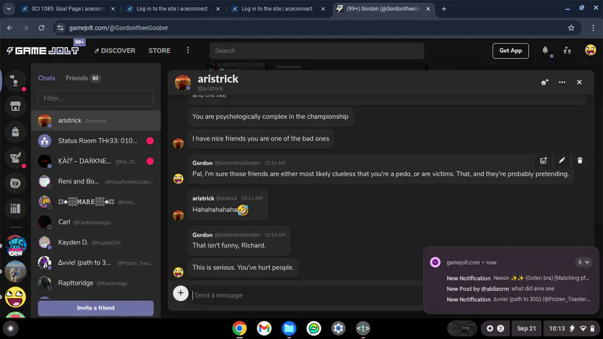Open the aristrick profile name in chat header
The width and height of the screenshot is (603, 339).
point(218,79)
